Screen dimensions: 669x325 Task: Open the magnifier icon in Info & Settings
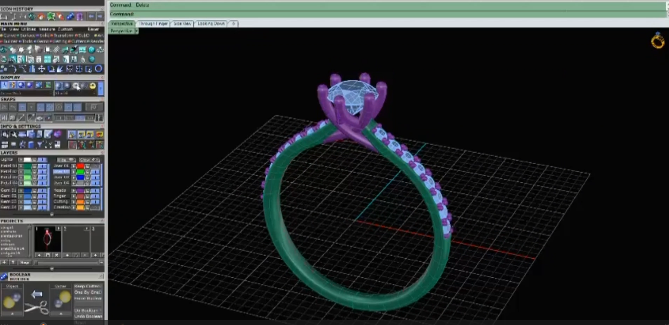pyautogui.click(x=14, y=135)
